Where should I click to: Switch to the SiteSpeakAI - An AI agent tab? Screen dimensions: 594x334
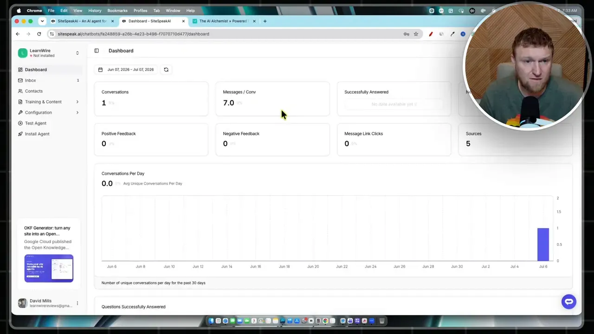[82, 21]
